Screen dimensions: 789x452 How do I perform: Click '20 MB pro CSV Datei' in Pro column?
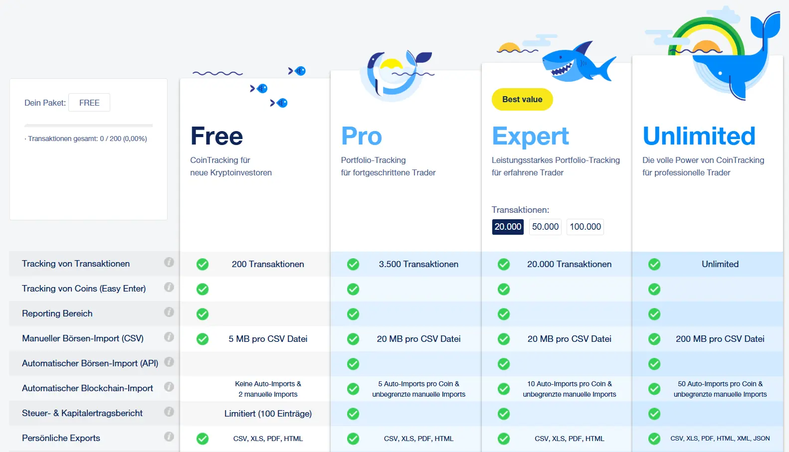click(x=418, y=339)
